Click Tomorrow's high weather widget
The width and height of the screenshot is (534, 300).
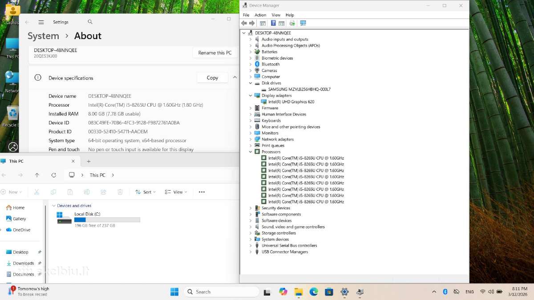tap(28, 292)
